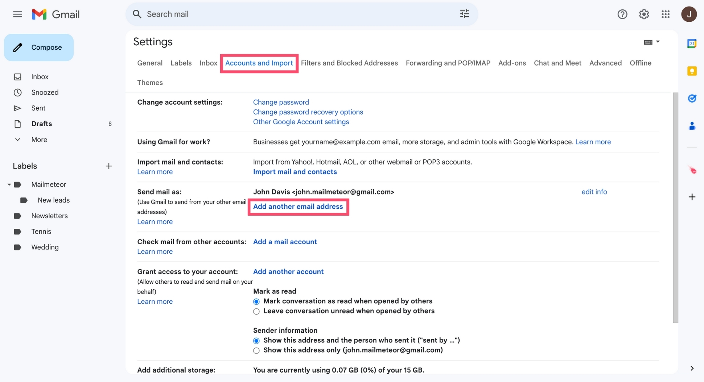
Task: Open the Mailmeteor add-on icon
Action: click(692, 170)
